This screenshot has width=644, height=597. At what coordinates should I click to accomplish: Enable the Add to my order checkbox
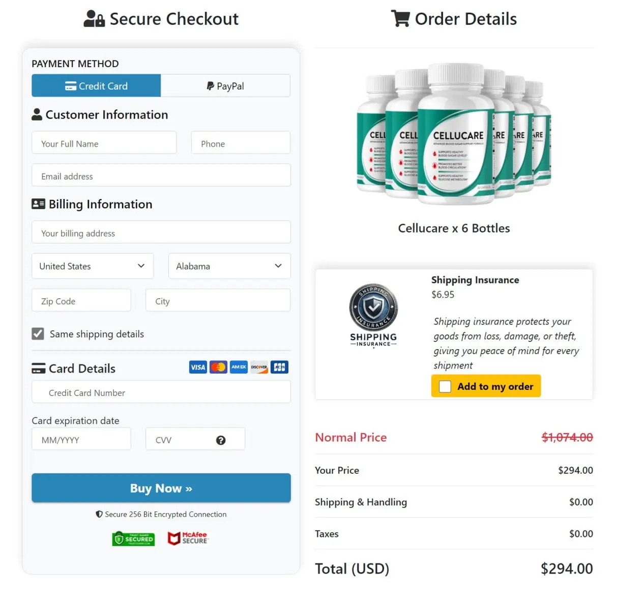(x=445, y=386)
